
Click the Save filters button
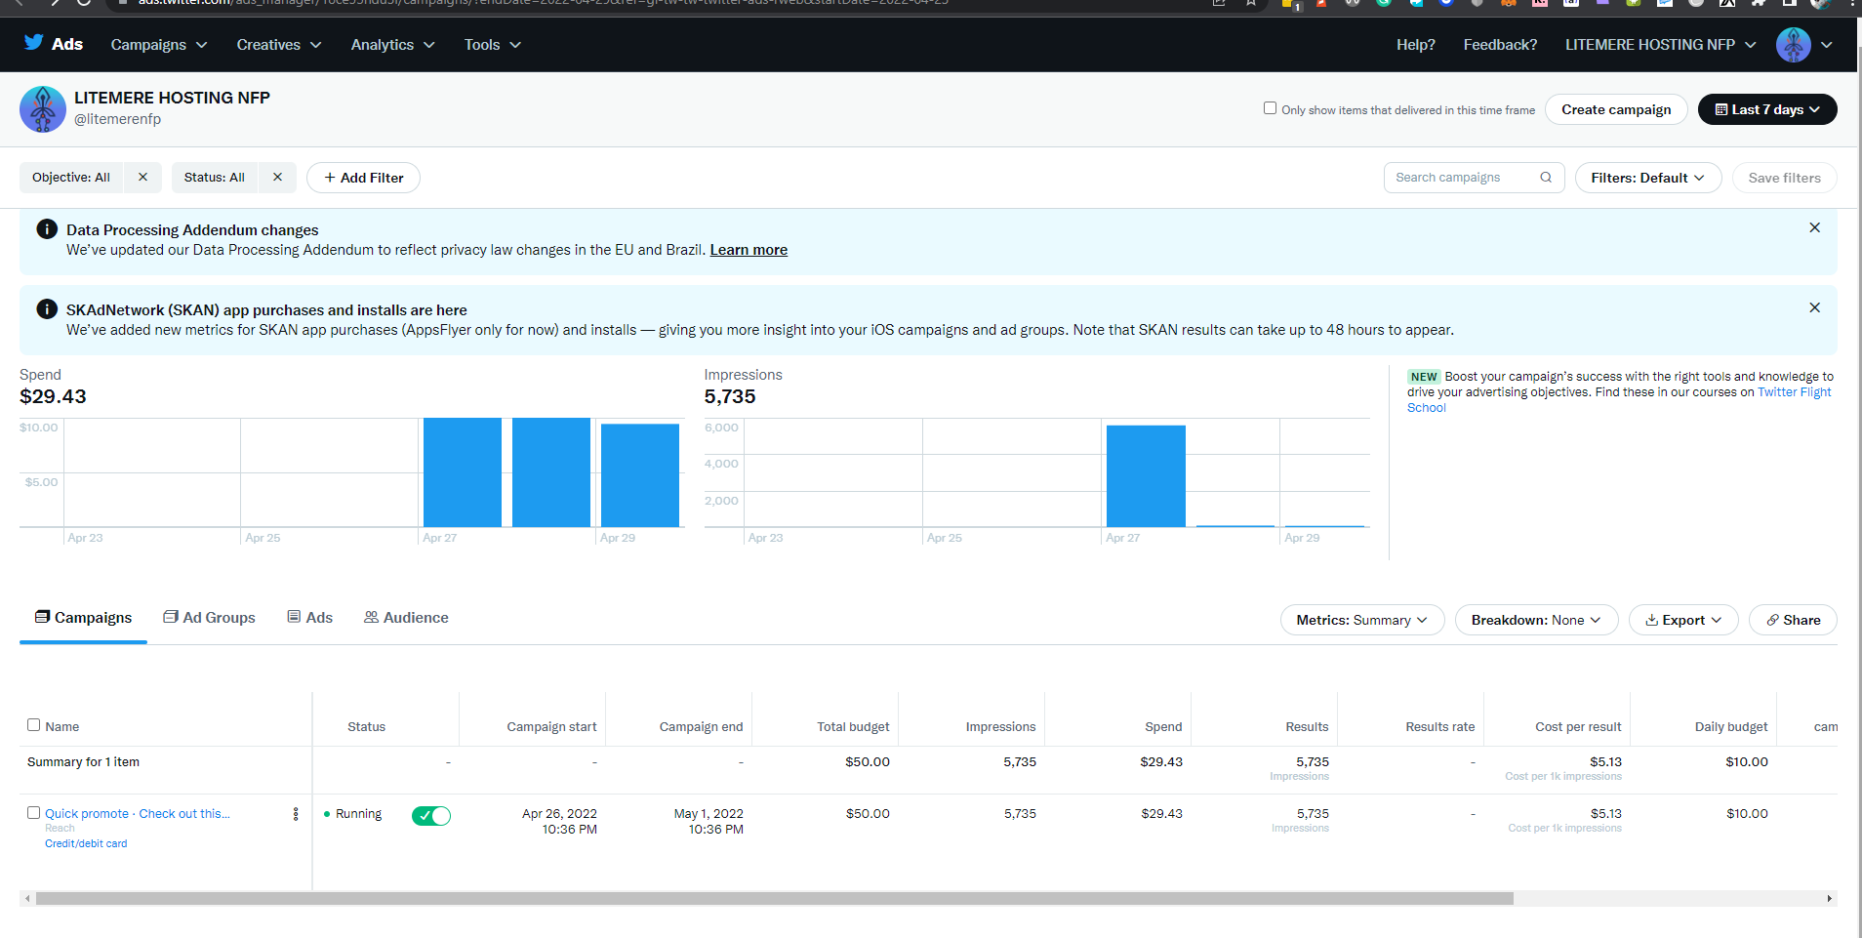coord(1785,178)
